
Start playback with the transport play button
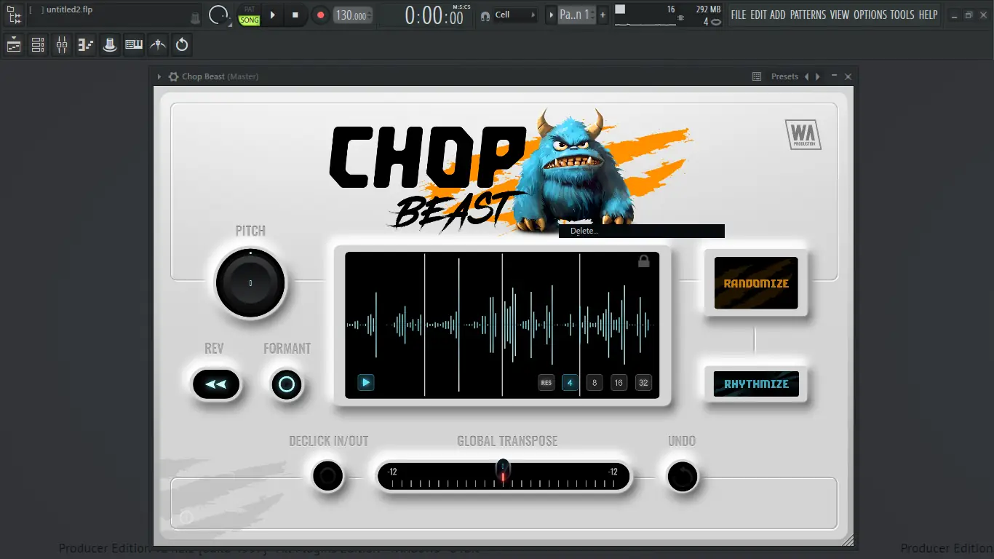click(x=273, y=15)
